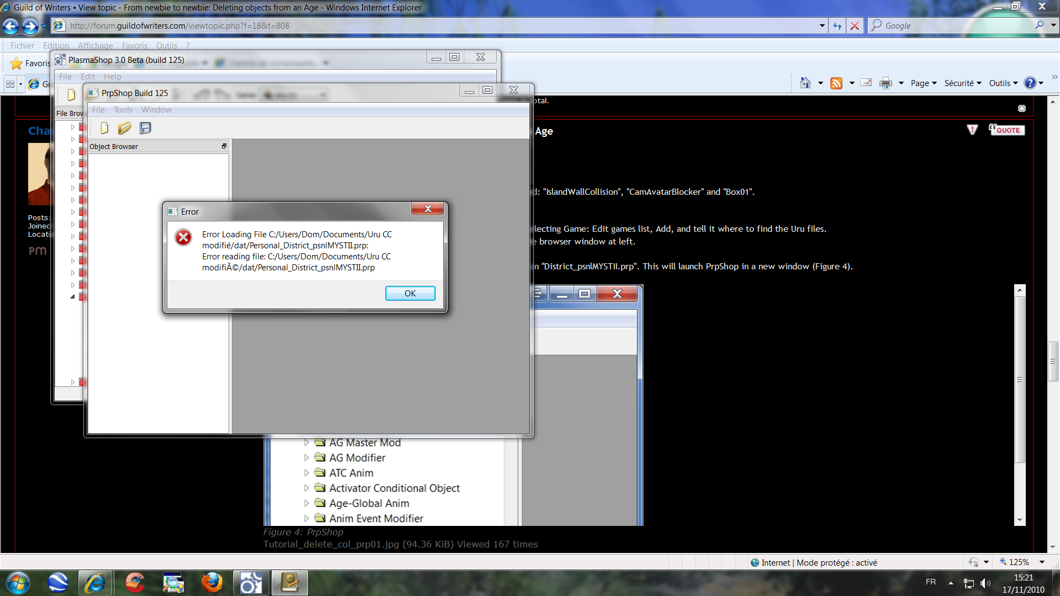Open the tab list dropdown arrow
This screenshot has width=1060, height=596.
click(20, 84)
